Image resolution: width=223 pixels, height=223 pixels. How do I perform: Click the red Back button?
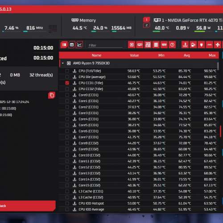(28, 206)
